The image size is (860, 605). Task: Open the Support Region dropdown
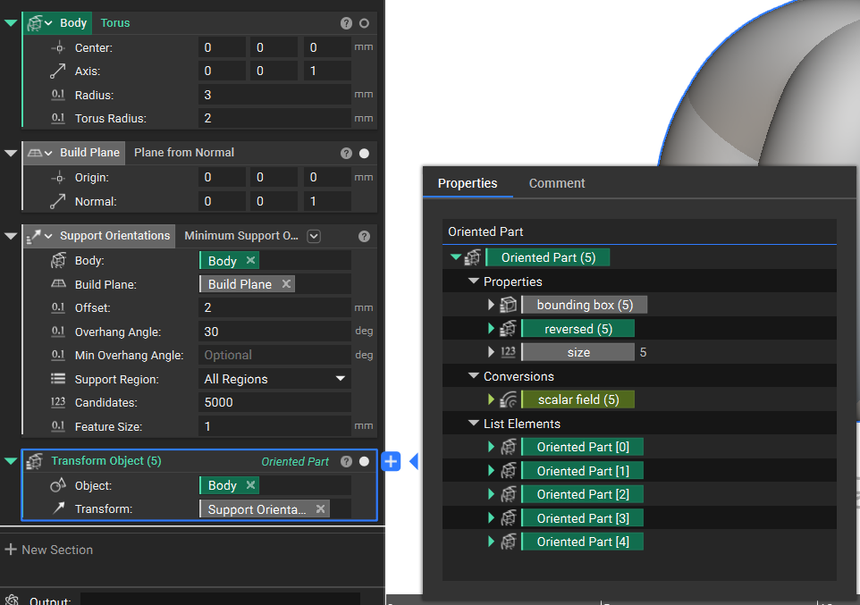[340, 379]
